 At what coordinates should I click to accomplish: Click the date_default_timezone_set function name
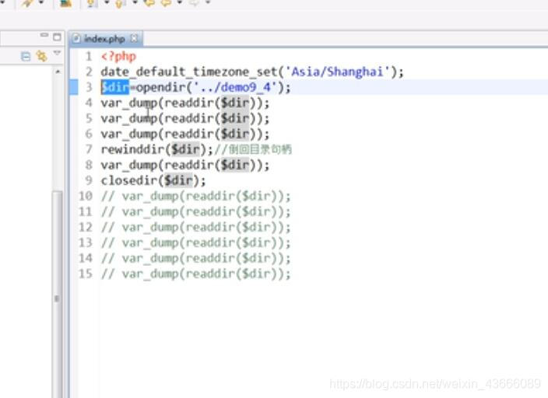coord(189,72)
